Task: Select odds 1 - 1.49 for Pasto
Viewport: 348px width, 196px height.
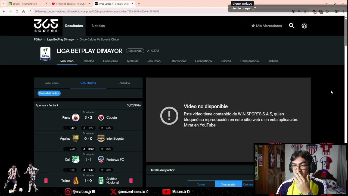Action: click(70, 128)
